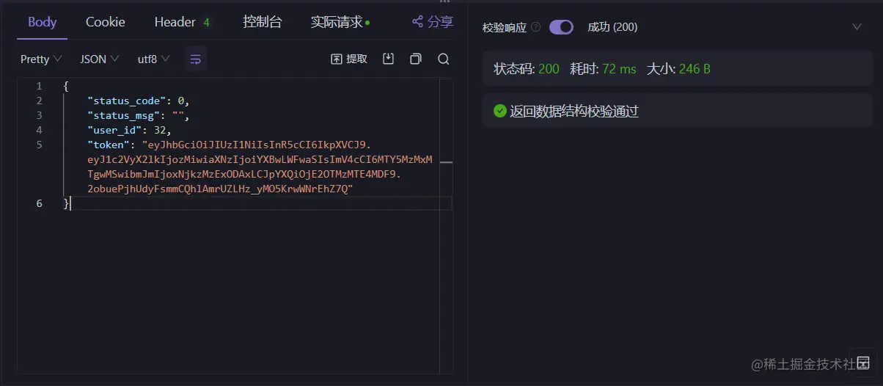
Task: Open search in response body
Action: 443,59
